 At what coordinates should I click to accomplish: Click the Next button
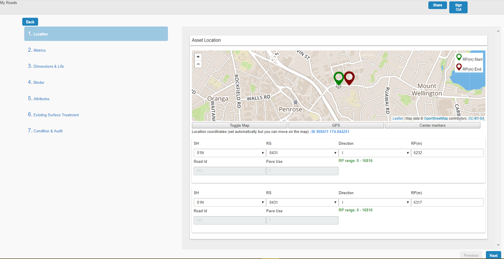(x=493, y=255)
